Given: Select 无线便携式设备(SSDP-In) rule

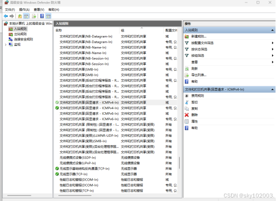Looking at the screenshot, I should (x=116, y=158).
